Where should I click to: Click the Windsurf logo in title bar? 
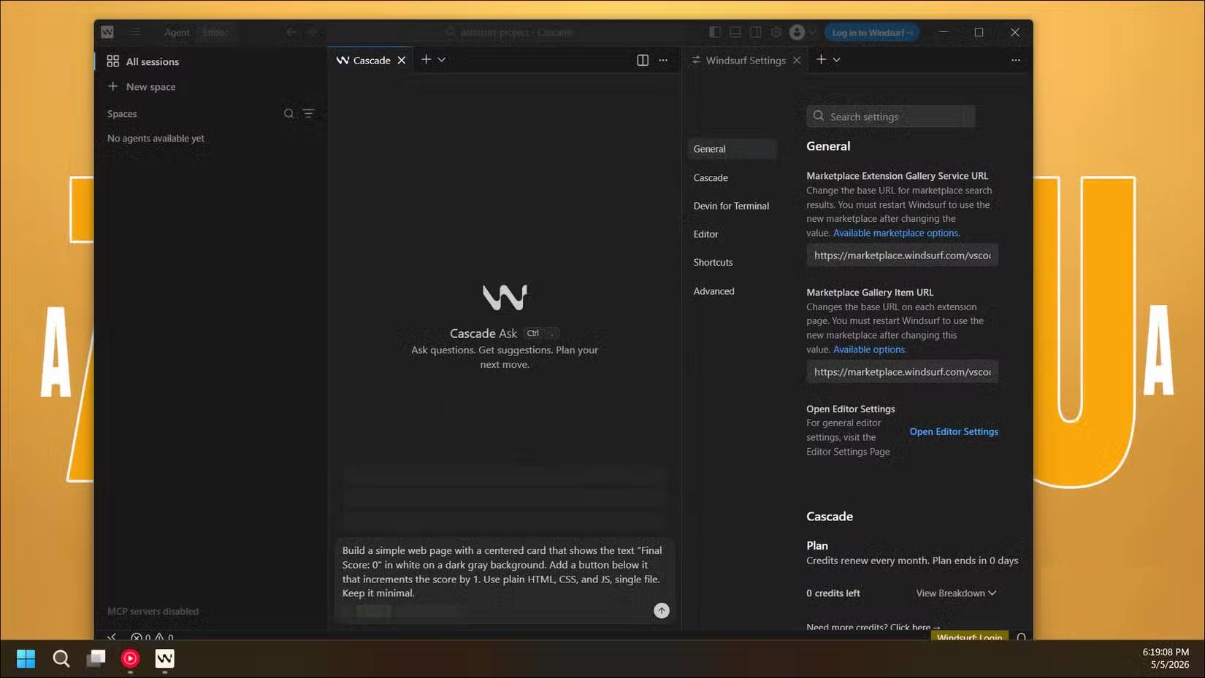[107, 32]
